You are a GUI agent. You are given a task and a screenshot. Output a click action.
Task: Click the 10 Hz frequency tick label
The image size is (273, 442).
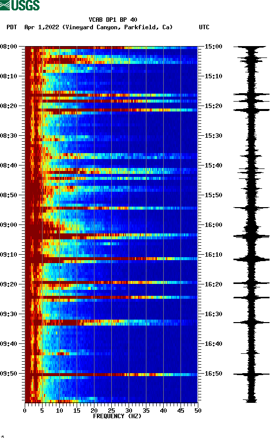coord(59,411)
